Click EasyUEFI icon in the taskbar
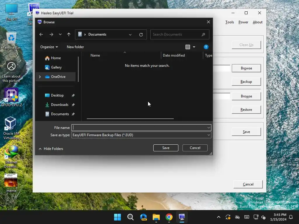The width and height of the screenshot is (299, 224). click(182, 217)
